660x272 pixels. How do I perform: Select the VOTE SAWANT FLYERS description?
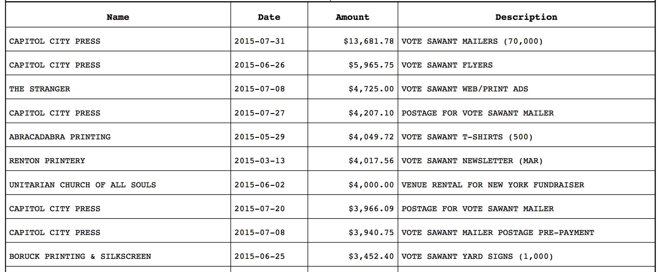point(447,65)
